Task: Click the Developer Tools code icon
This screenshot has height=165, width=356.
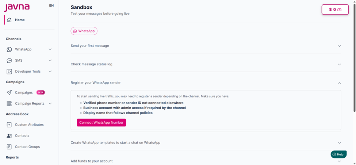Action: (x=9, y=72)
